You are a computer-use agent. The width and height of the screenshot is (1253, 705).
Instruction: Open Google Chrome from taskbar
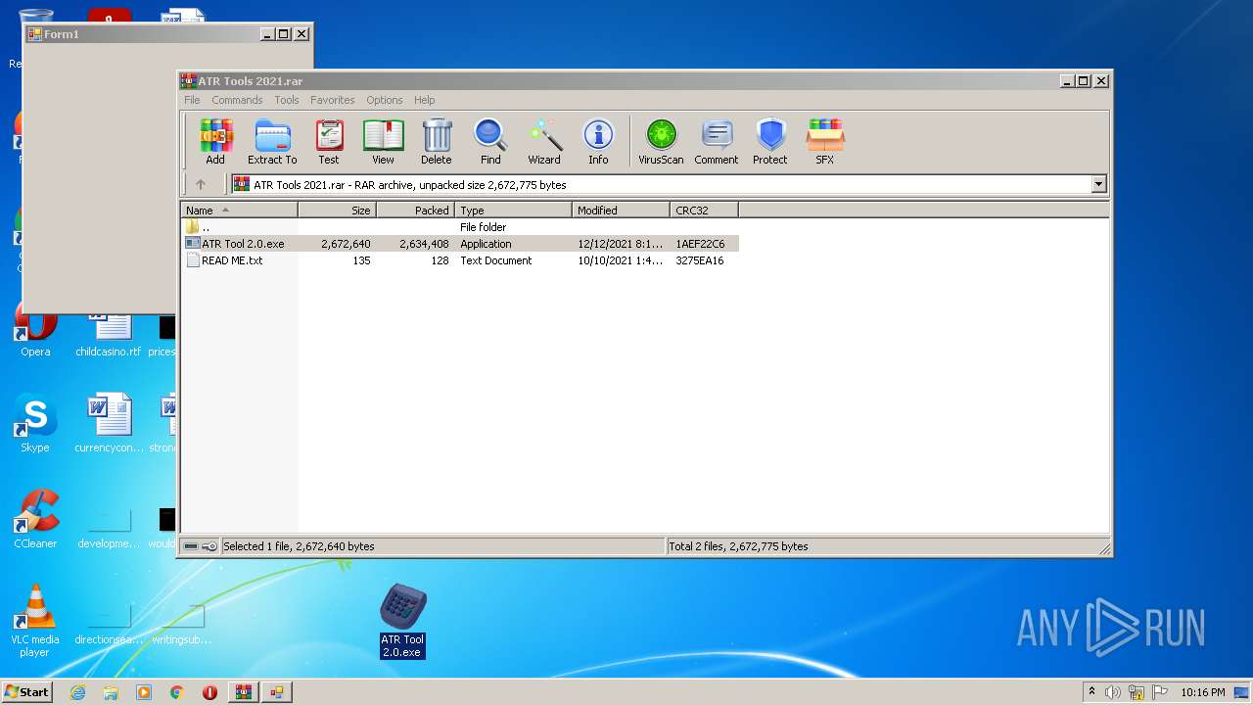click(177, 692)
